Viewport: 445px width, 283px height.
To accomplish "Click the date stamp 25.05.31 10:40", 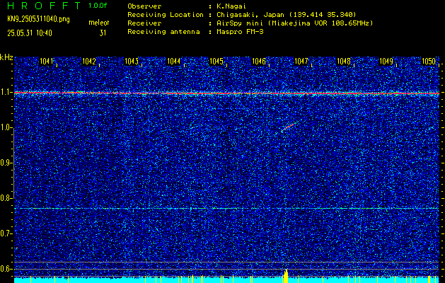I will coord(30,33).
